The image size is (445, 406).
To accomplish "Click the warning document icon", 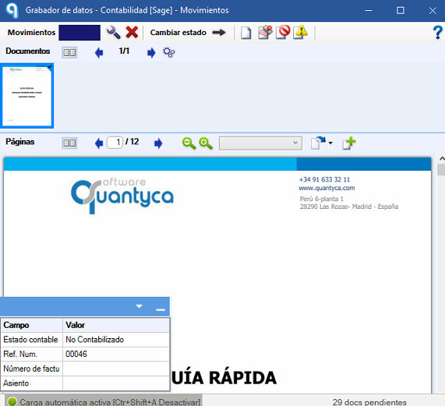I will pos(300,32).
